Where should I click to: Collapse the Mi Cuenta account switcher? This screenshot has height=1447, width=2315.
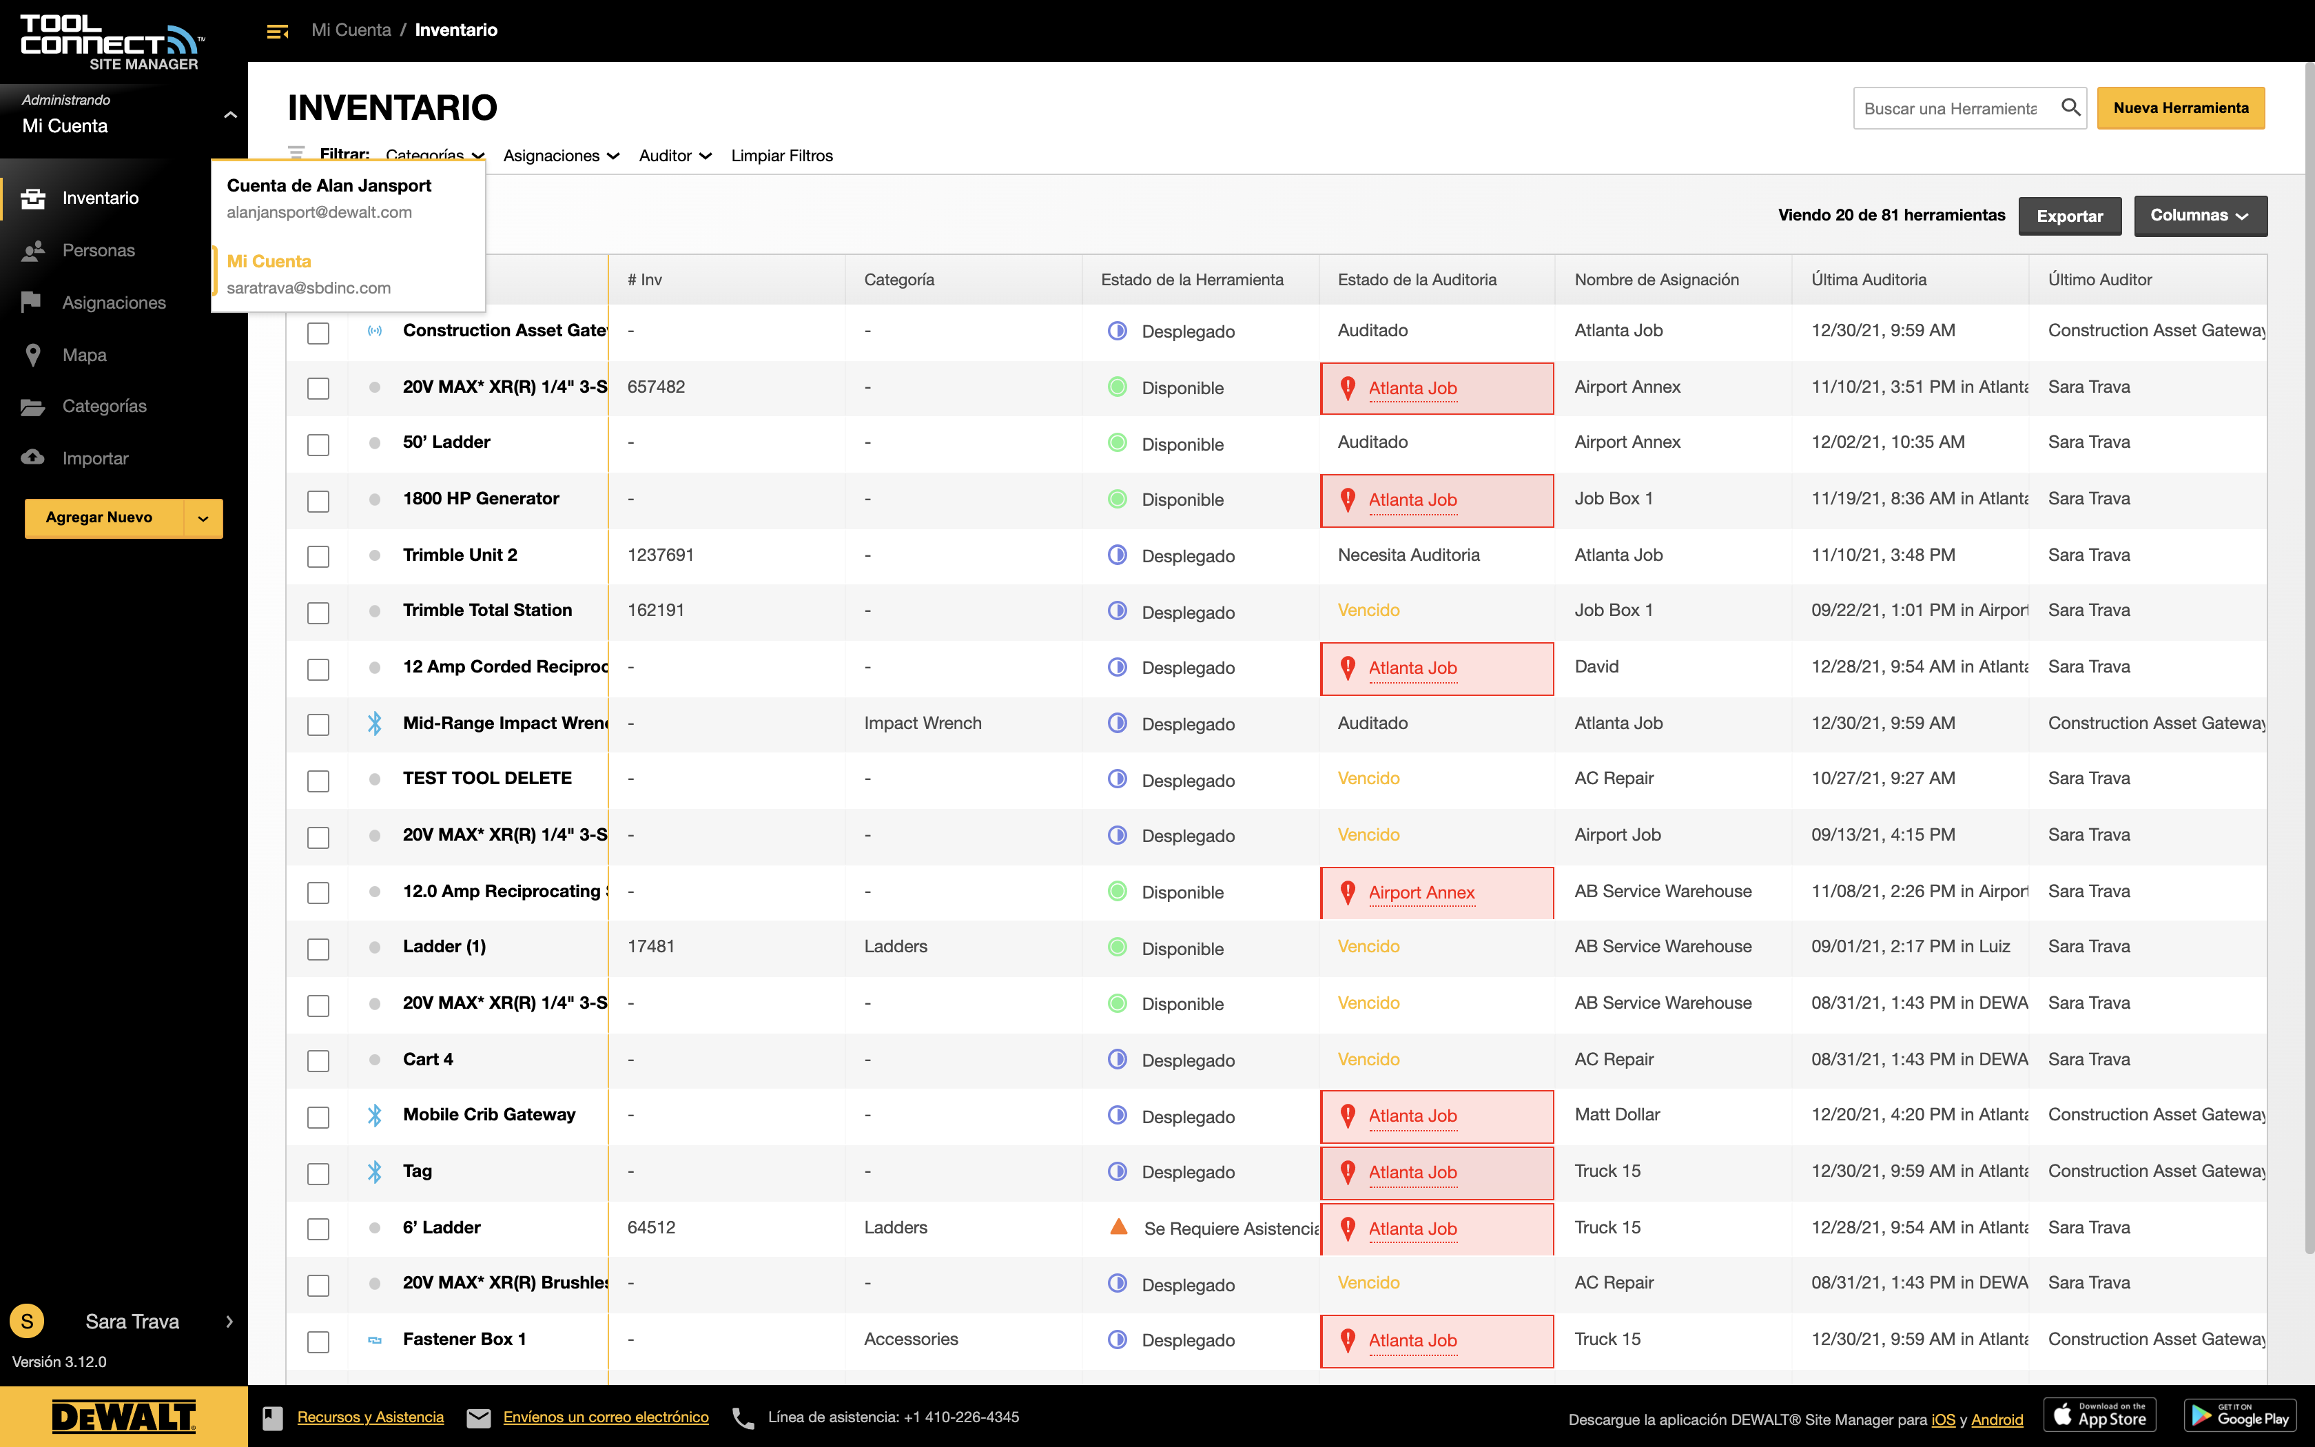[229, 115]
